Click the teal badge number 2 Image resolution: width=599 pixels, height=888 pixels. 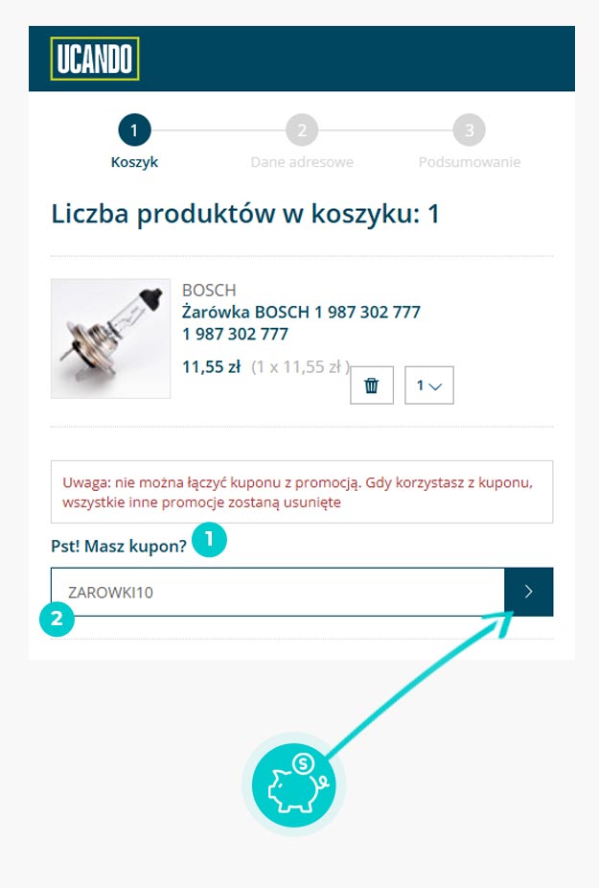pyautogui.click(x=57, y=619)
